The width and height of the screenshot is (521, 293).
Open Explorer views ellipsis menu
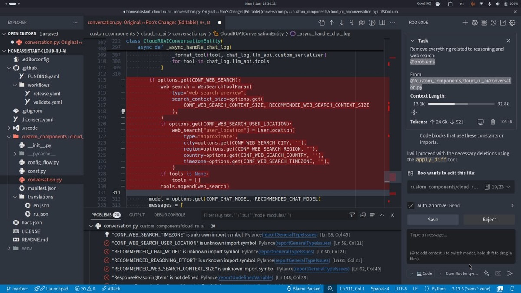pyautogui.click(x=75, y=23)
